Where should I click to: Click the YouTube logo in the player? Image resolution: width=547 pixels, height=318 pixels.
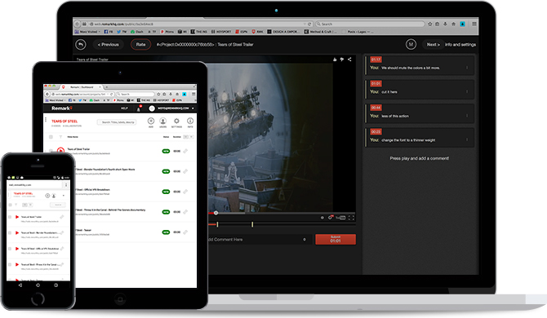click(340, 218)
